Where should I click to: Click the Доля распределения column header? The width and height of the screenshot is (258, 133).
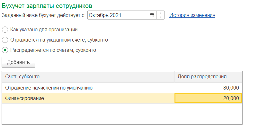[208, 77]
